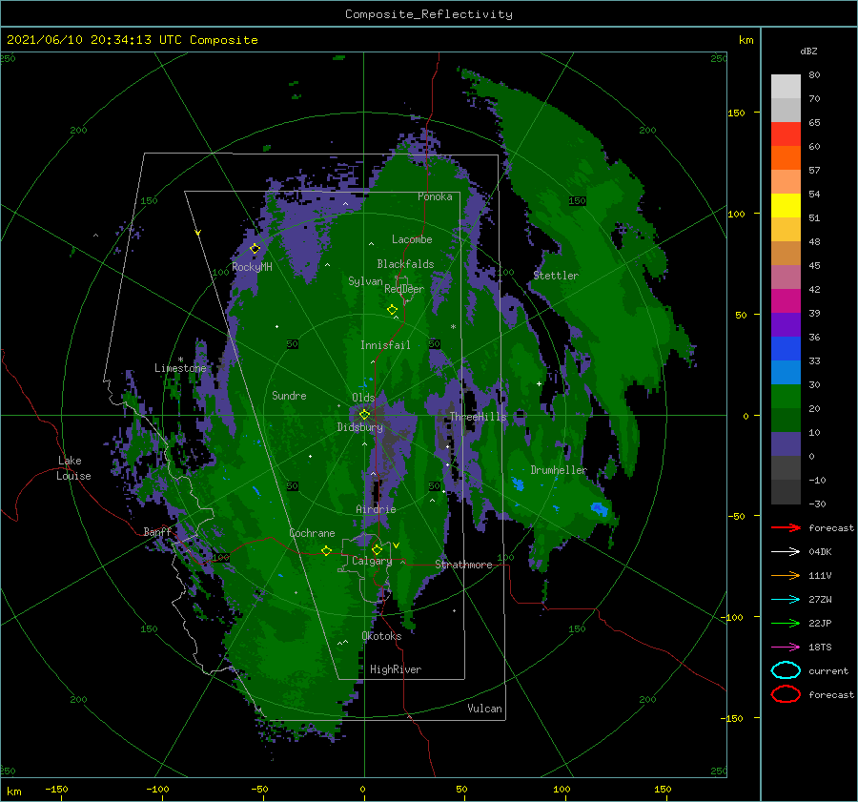The height and width of the screenshot is (802, 858).
Task: Select the slate purple 10-0 dBZ swatch
Action: [x=786, y=443]
